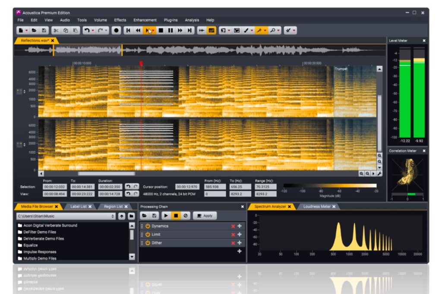Pause playback in the main toolbar
442x294 pixels.
(170, 31)
